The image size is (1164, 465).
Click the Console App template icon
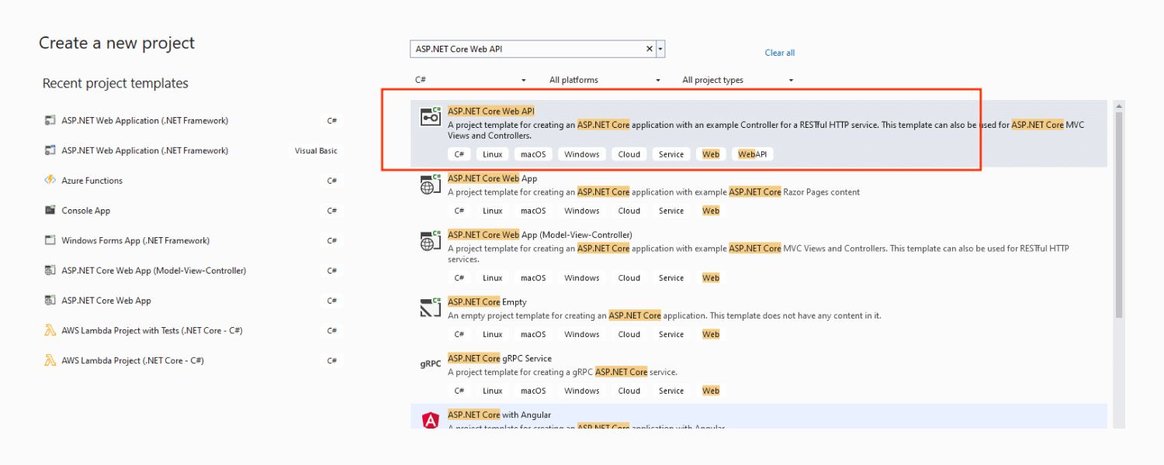(x=50, y=210)
